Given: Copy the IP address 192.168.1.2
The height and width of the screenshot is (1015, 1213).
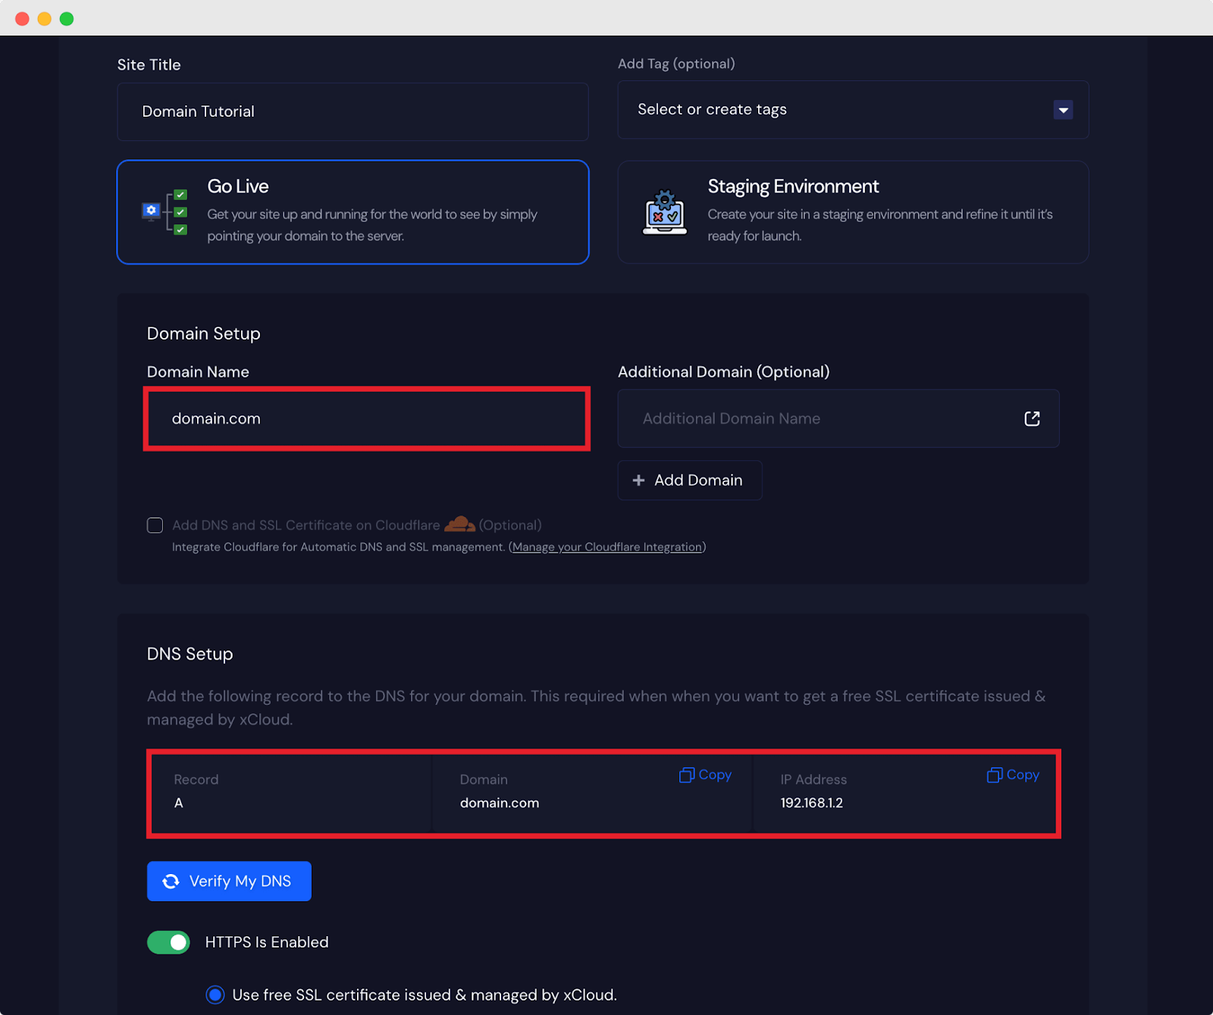Looking at the screenshot, I should tap(1012, 775).
